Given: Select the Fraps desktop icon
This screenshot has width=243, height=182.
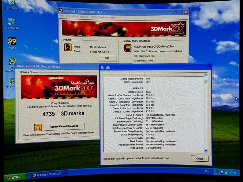Looking at the screenshot, I should [12, 43].
